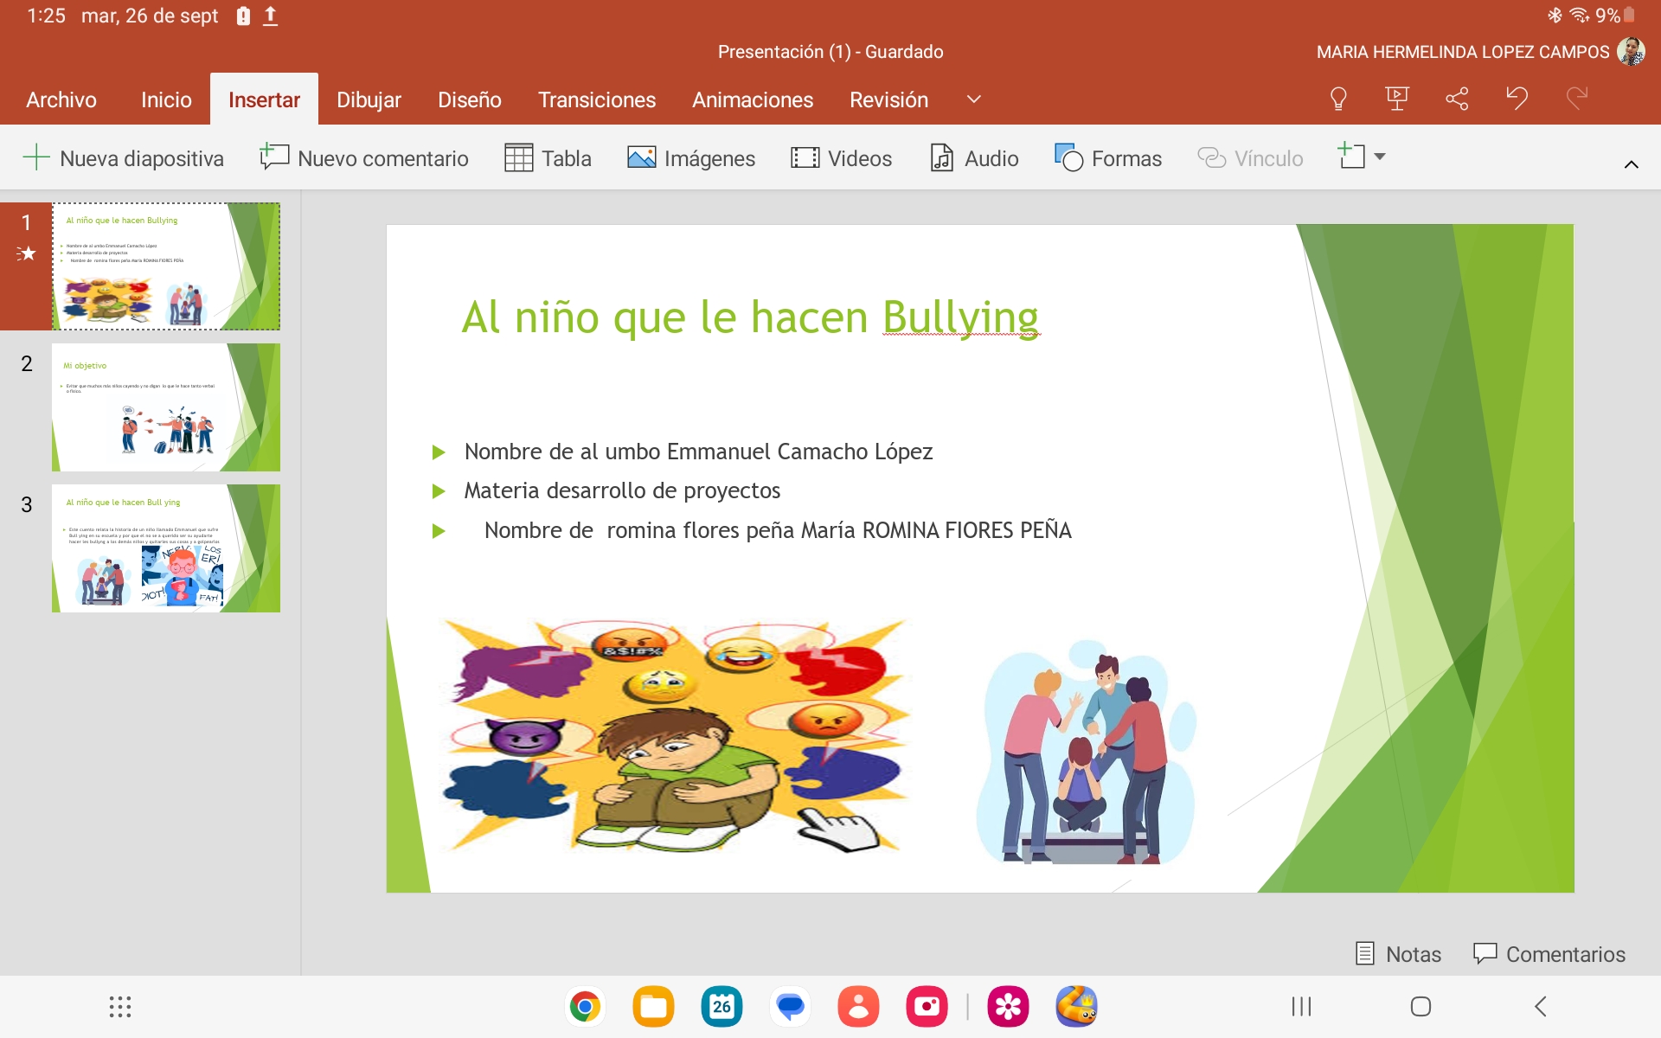This screenshot has width=1661, height=1038.
Task: Open the Share icon in the title bar
Action: coord(1457,99)
